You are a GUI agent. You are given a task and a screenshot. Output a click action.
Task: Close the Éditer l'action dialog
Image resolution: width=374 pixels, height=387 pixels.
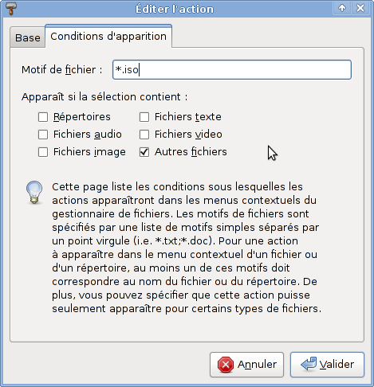click(360, 8)
